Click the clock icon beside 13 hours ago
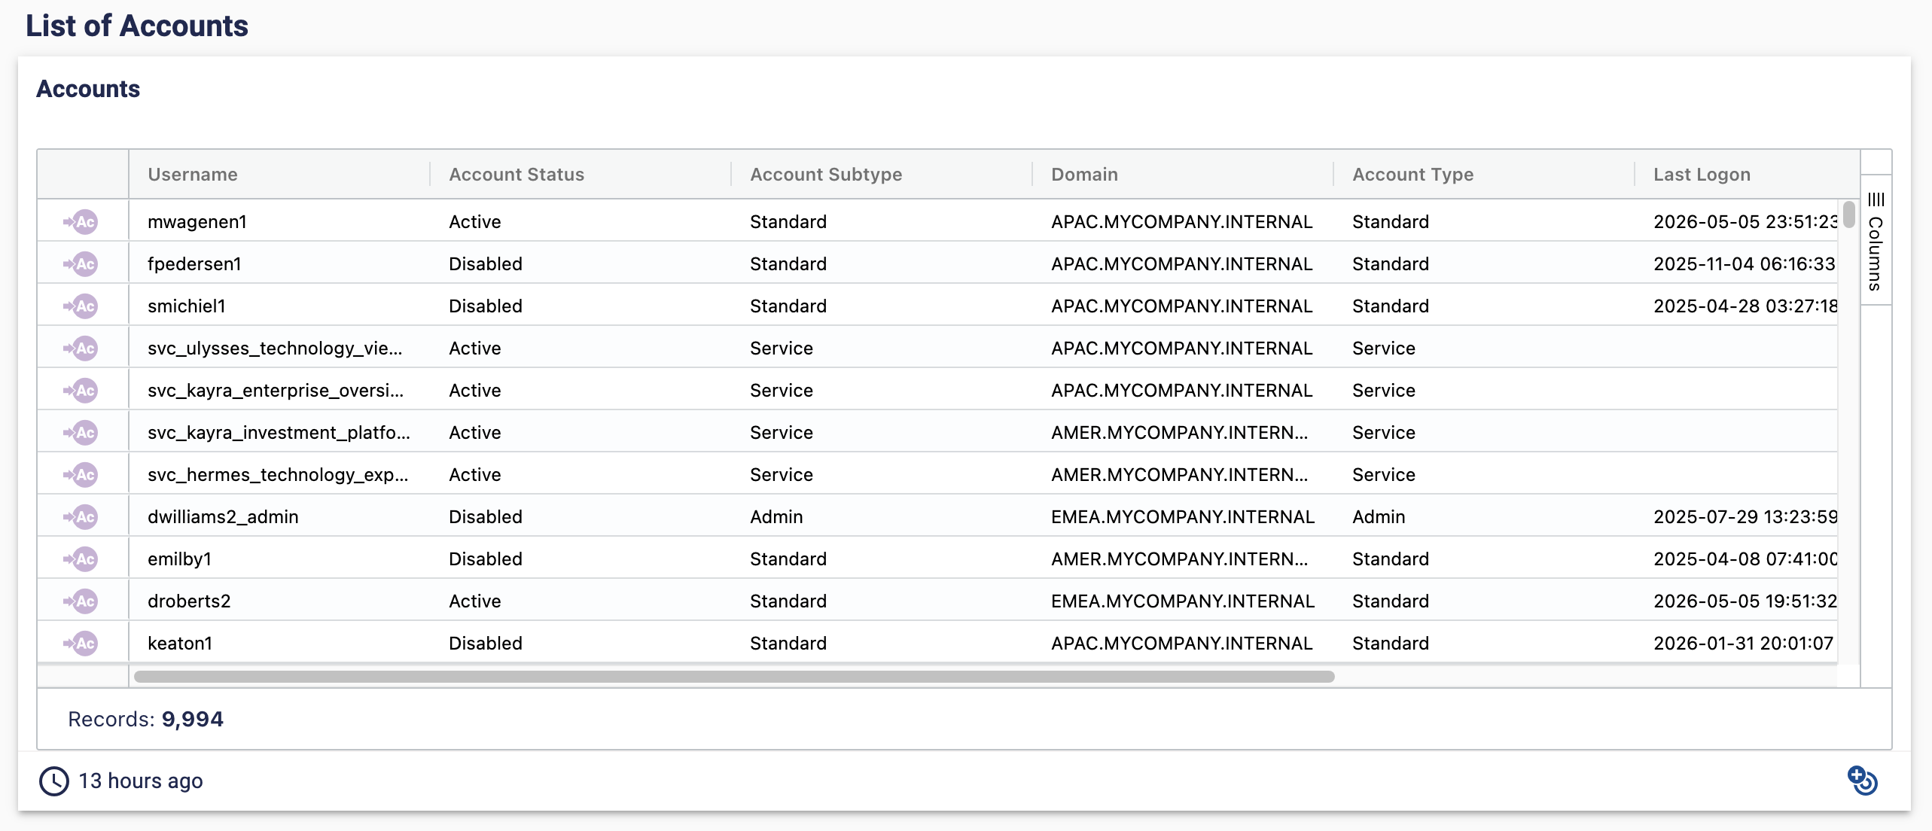This screenshot has height=831, width=1932. point(54,781)
